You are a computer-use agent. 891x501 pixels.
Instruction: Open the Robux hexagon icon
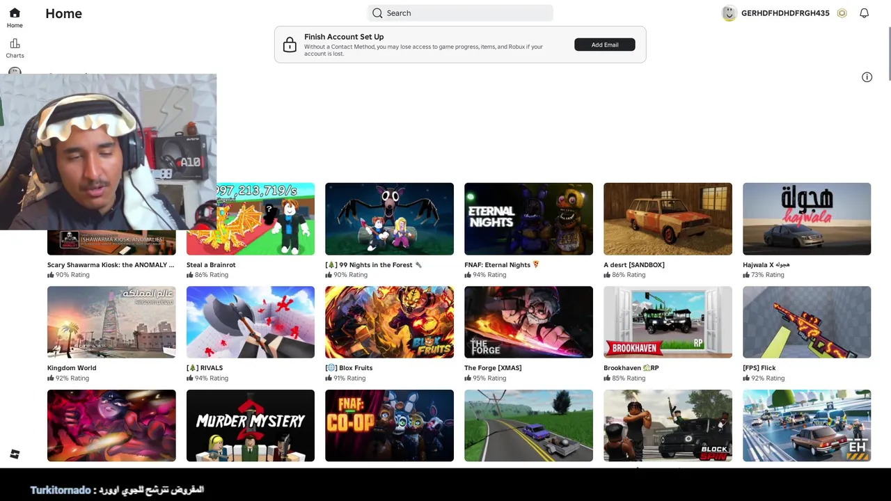pos(842,13)
